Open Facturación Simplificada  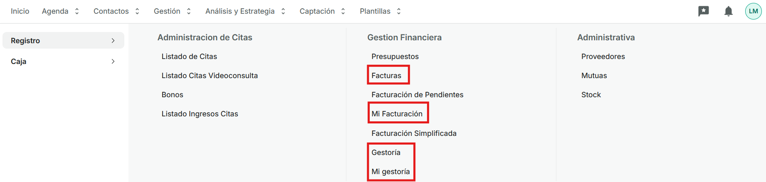414,133
